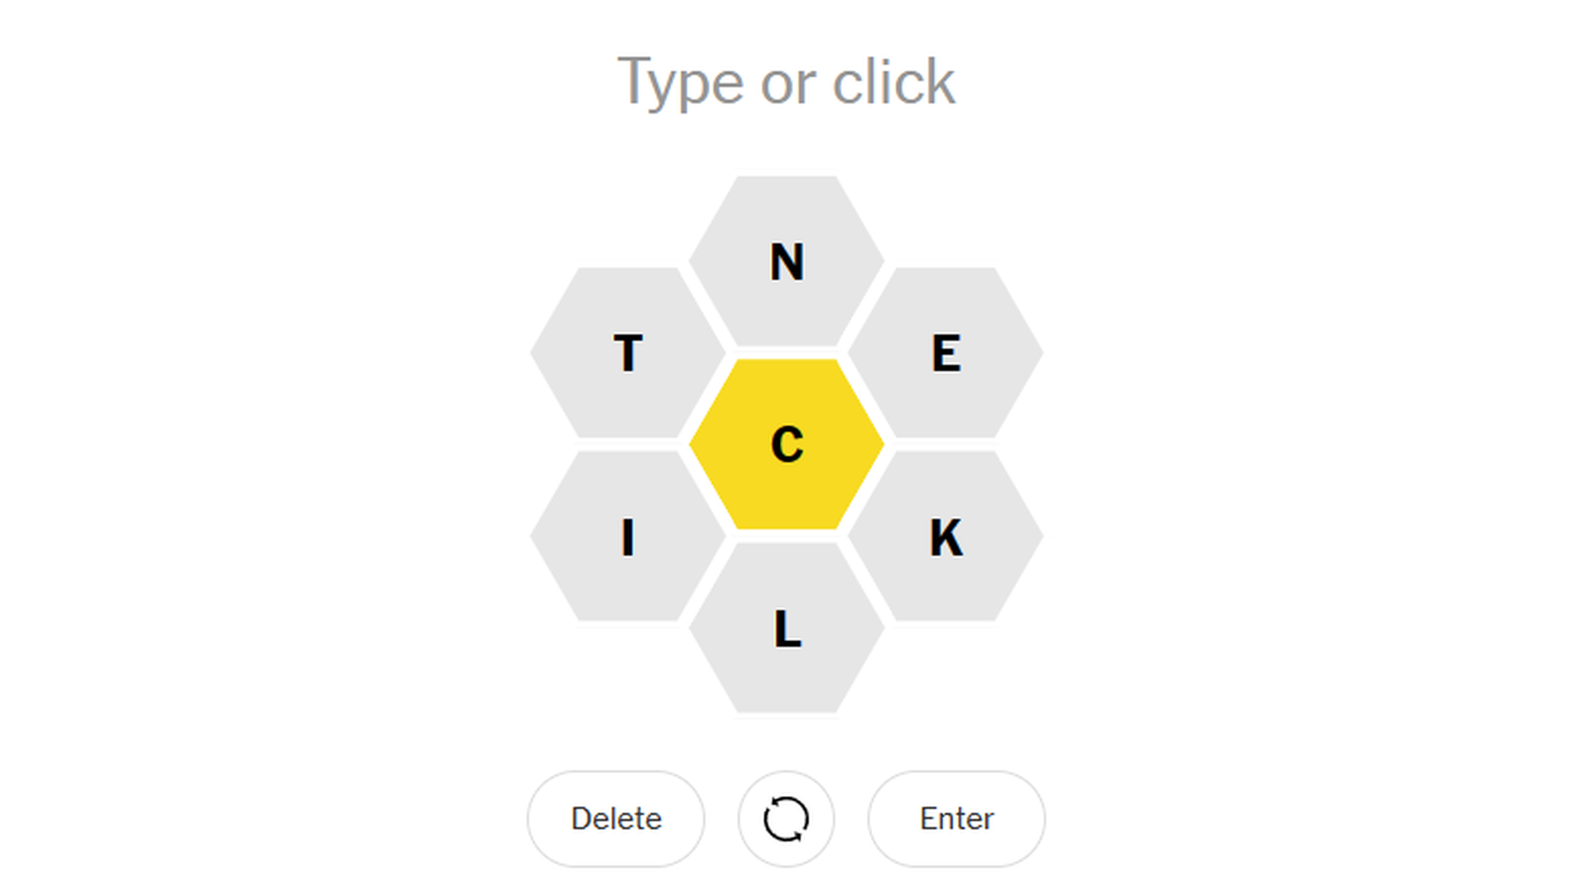Tap the letter K hexagon
This screenshot has height=890, width=1583.
(946, 536)
